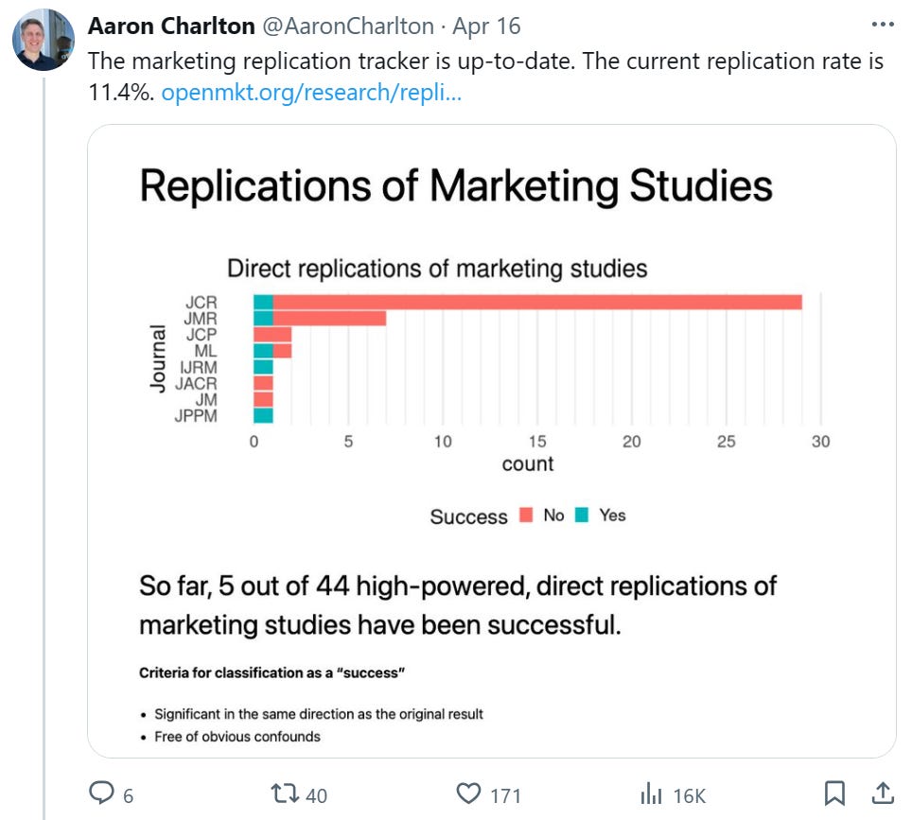This screenshot has width=912, height=820.
Task: Bookmark this tweet
Action: coord(834,794)
